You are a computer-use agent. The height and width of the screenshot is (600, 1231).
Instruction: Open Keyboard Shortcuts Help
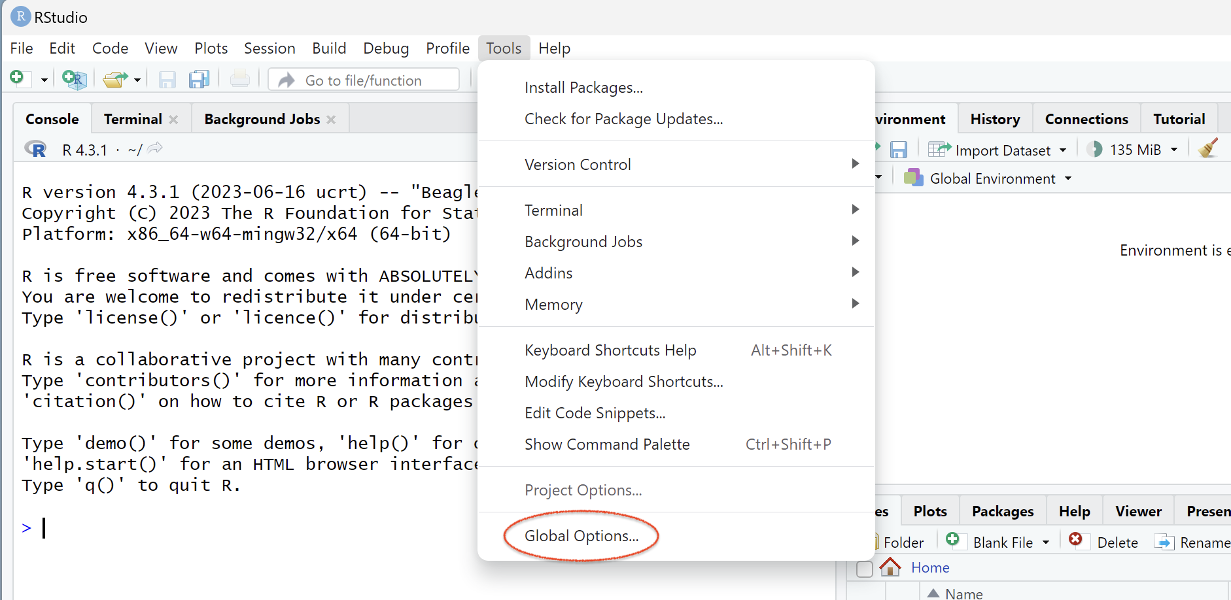coord(676,350)
